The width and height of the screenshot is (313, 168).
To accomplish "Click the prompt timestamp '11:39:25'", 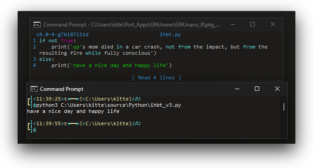I will pyautogui.click(x=48, y=99).
